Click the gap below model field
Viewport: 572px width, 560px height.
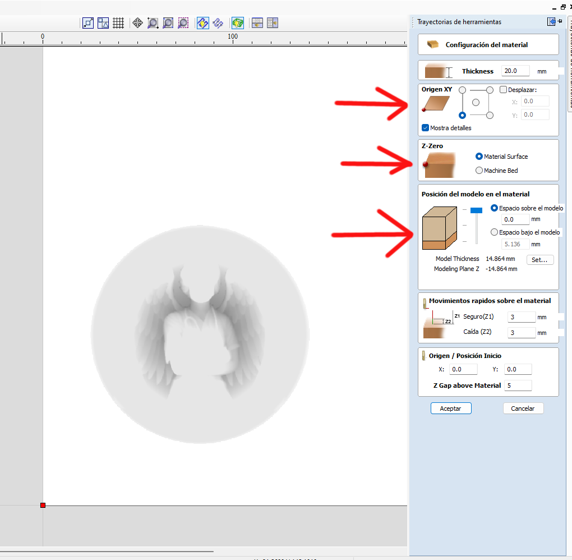[515, 244]
